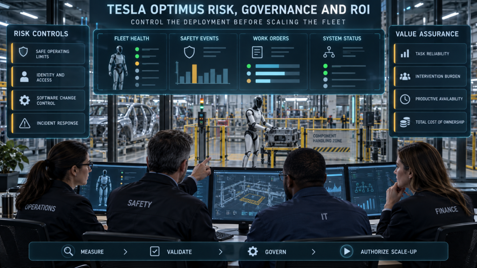Select the Govern step label
The image size is (477, 268).
(x=275, y=252)
